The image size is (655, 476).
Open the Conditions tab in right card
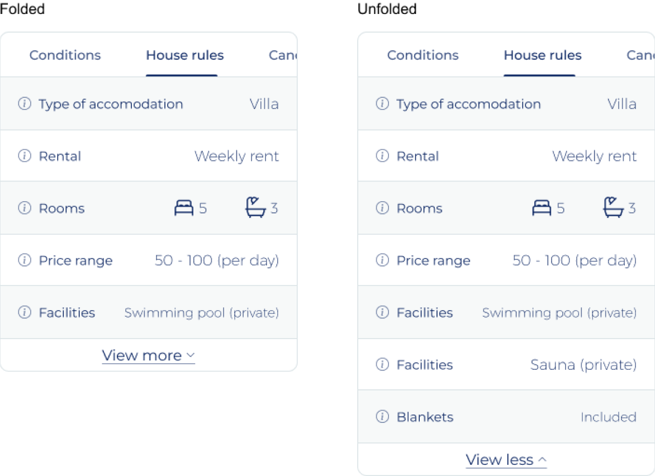coord(423,55)
